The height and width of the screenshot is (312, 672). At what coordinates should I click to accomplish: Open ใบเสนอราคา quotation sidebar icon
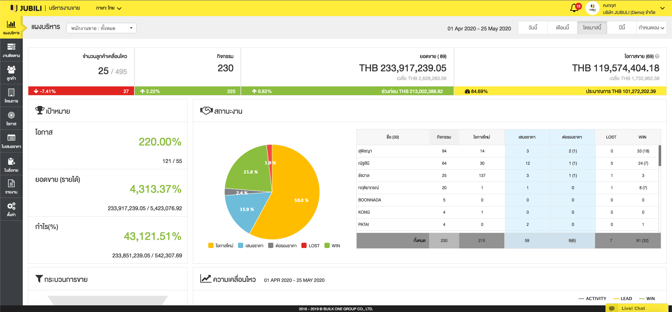click(11, 141)
